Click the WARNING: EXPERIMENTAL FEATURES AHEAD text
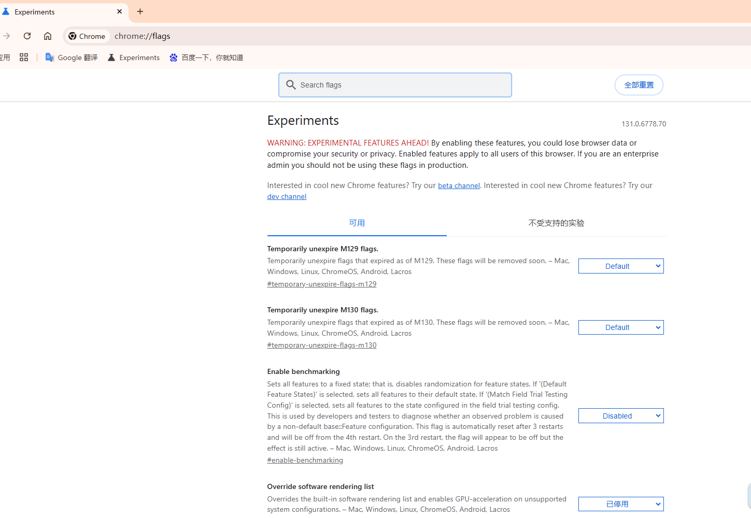Viewport: 751px width, 518px height. [348, 143]
